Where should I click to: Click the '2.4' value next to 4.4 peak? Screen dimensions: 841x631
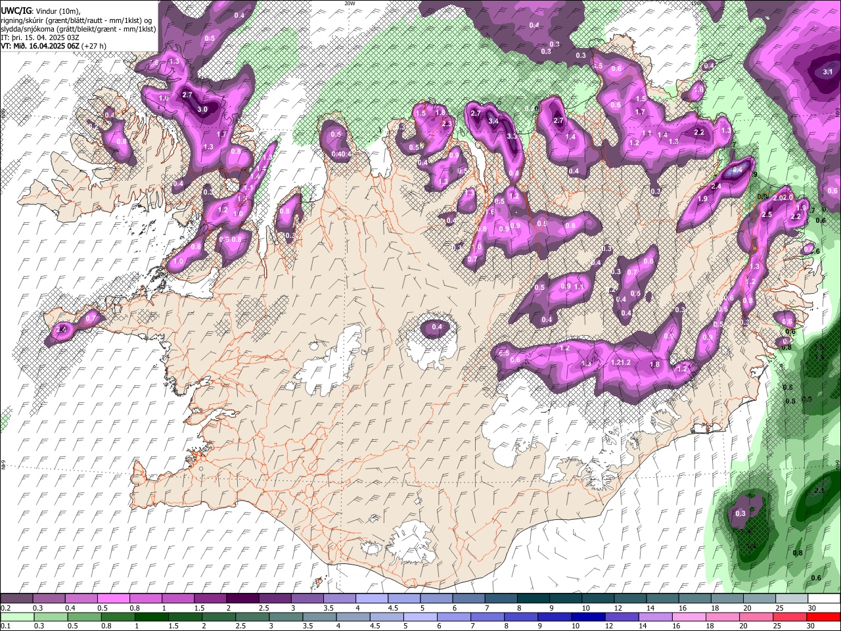(716, 187)
